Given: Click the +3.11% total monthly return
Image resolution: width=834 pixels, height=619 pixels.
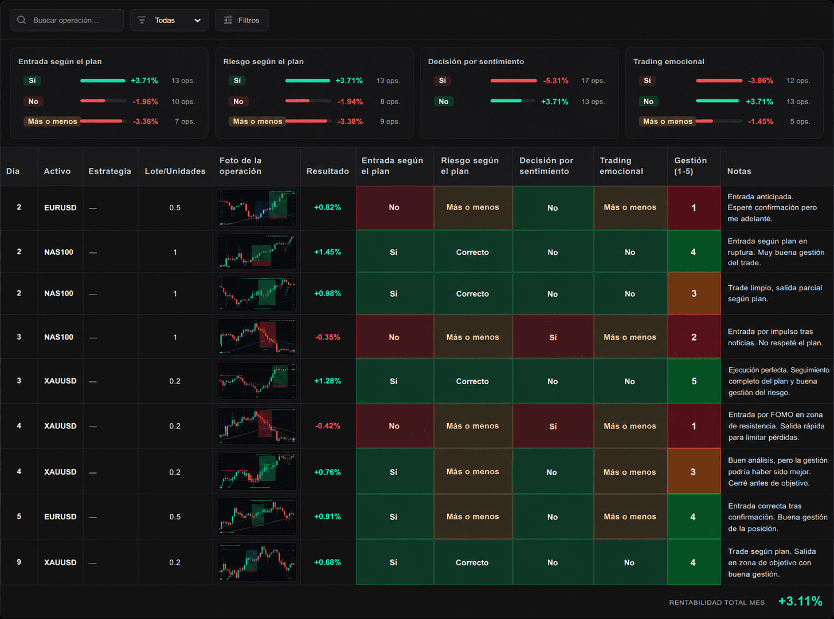Looking at the screenshot, I should [x=800, y=601].
